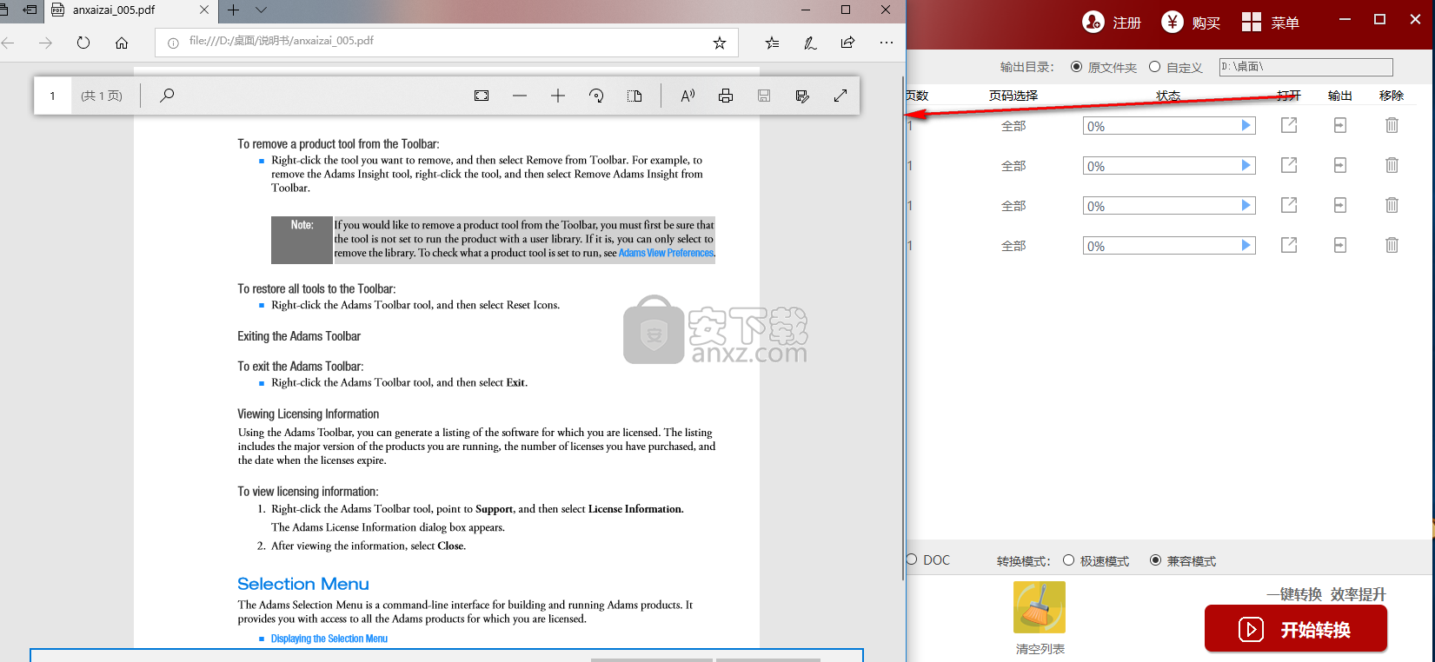Click the save icon in PDF toolbar
This screenshot has height=662, width=1435.
tap(764, 96)
